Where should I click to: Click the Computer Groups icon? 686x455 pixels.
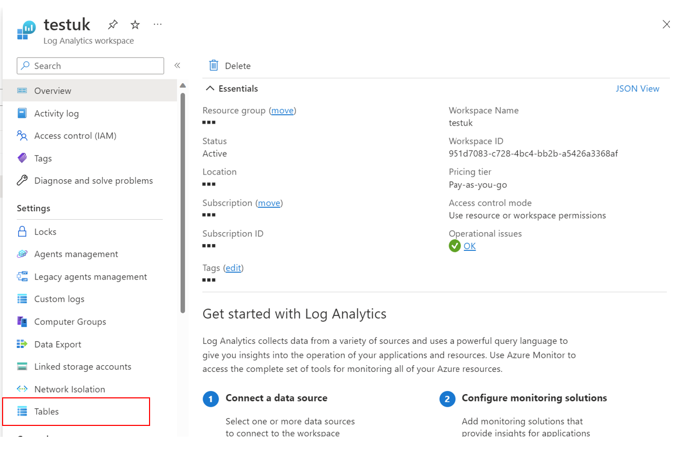(22, 322)
